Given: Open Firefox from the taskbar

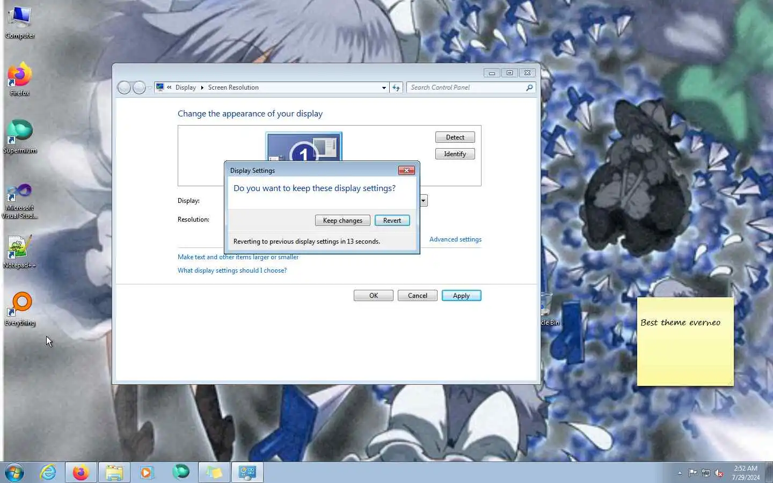Looking at the screenshot, I should tap(81, 473).
